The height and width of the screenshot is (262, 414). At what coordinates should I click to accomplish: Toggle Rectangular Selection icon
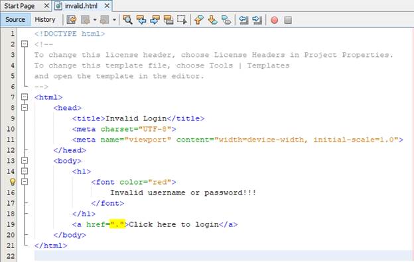[182, 20]
